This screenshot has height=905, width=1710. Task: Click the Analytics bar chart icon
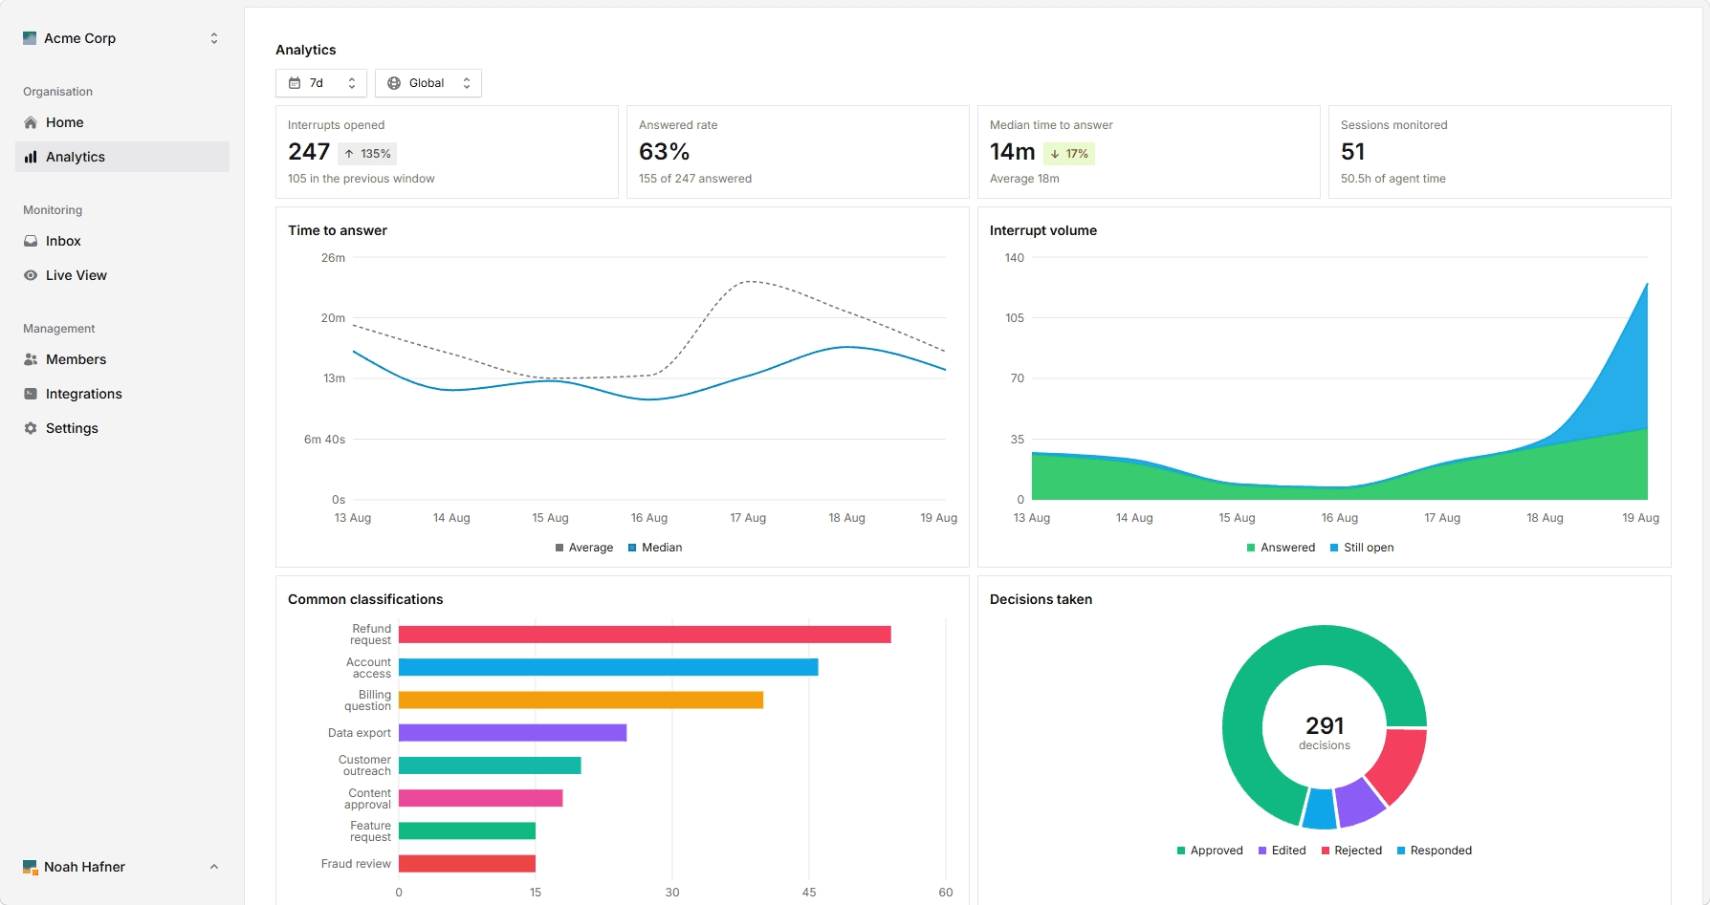pos(31,157)
